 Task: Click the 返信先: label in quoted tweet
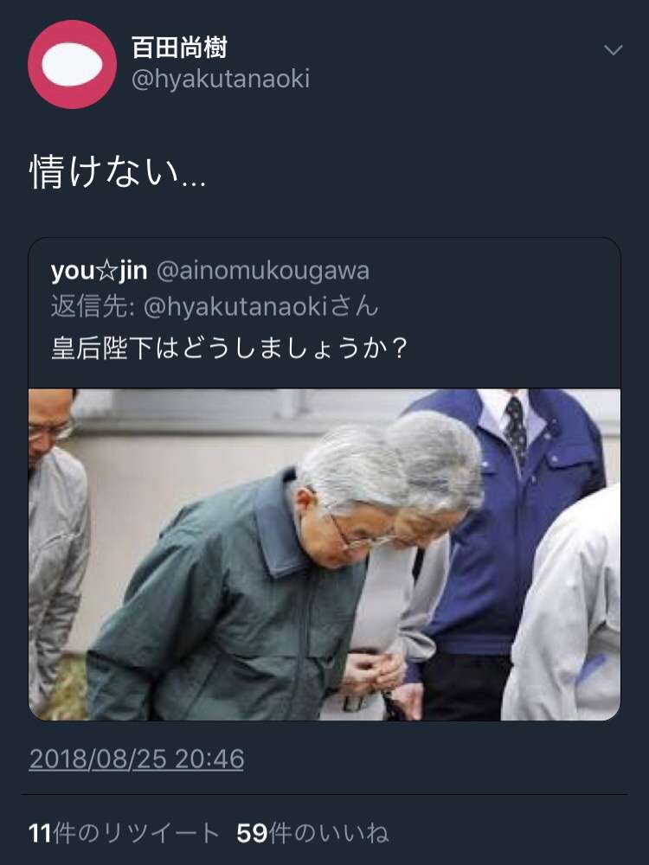tap(93, 307)
